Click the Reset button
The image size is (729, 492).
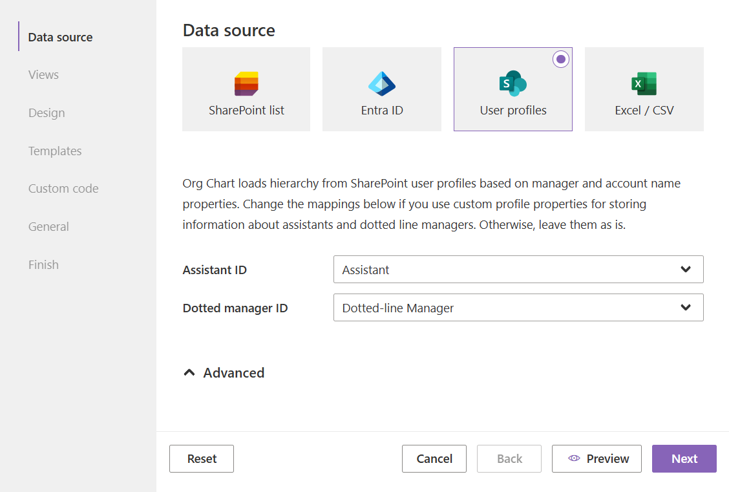(202, 458)
